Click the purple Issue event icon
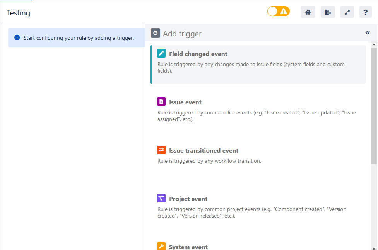The image size is (378, 250). pos(161,102)
